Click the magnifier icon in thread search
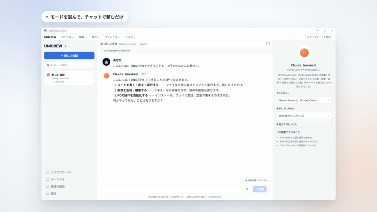 pyautogui.click(x=48, y=65)
